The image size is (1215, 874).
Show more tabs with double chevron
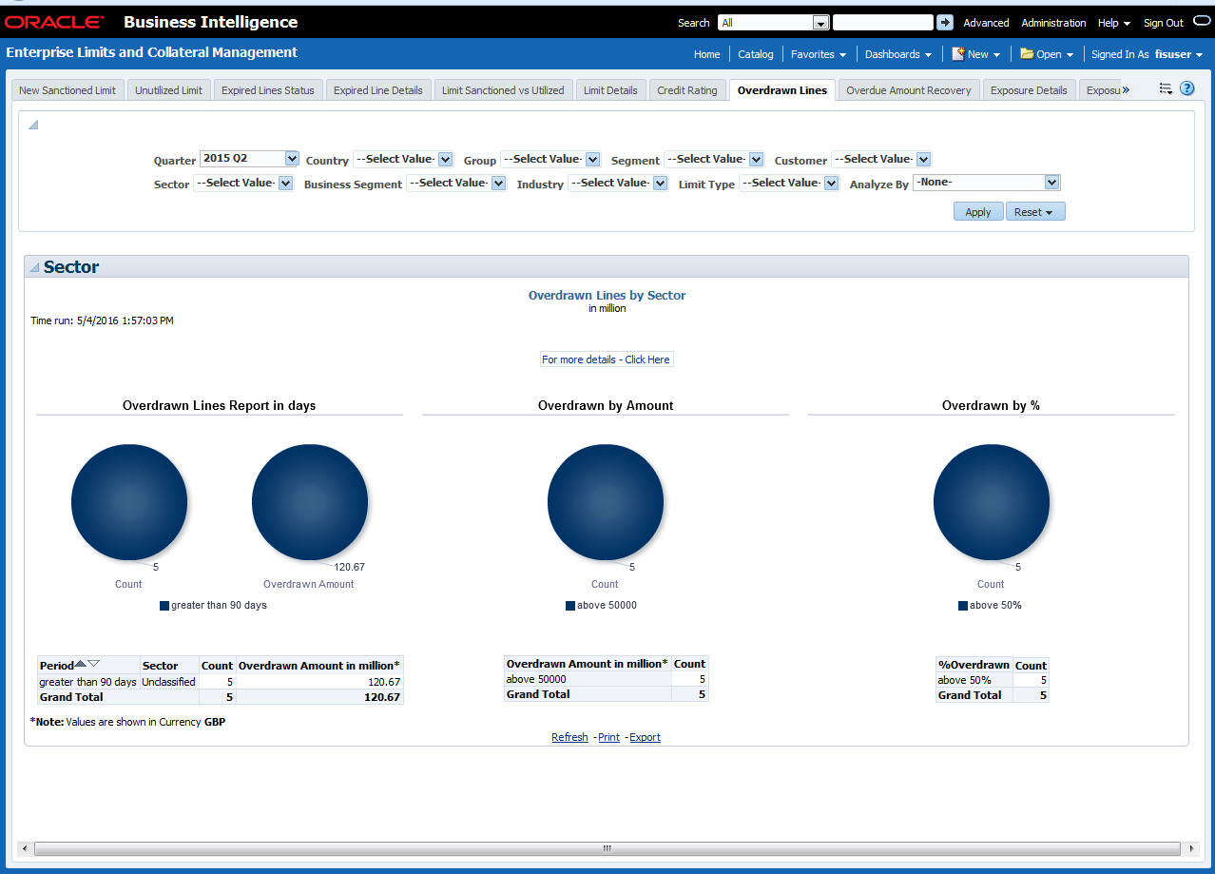(1126, 90)
